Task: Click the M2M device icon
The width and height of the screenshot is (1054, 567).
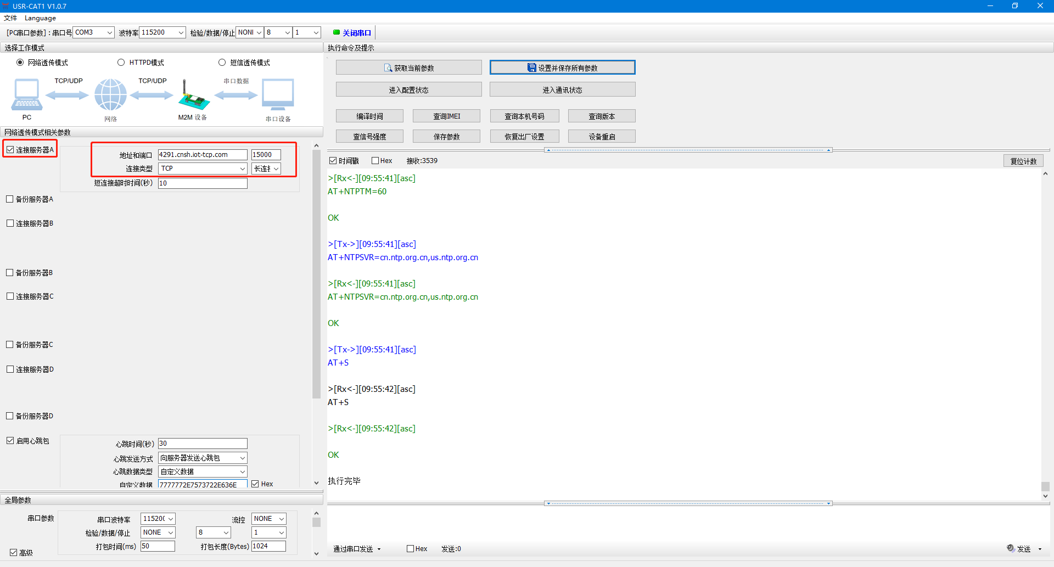Action: click(193, 97)
